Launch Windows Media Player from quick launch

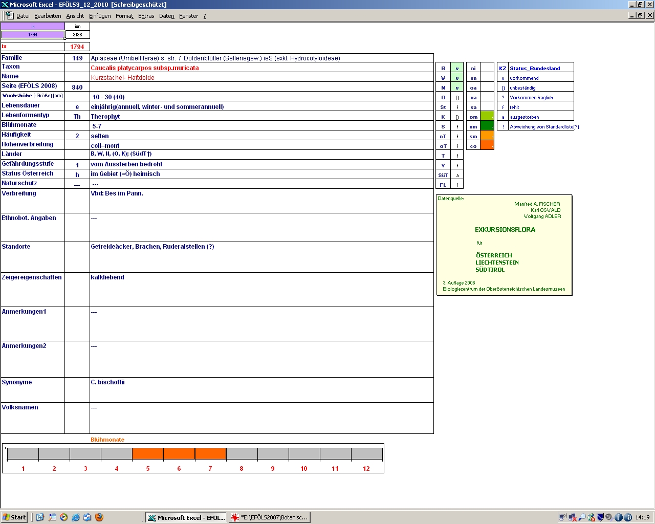click(64, 517)
